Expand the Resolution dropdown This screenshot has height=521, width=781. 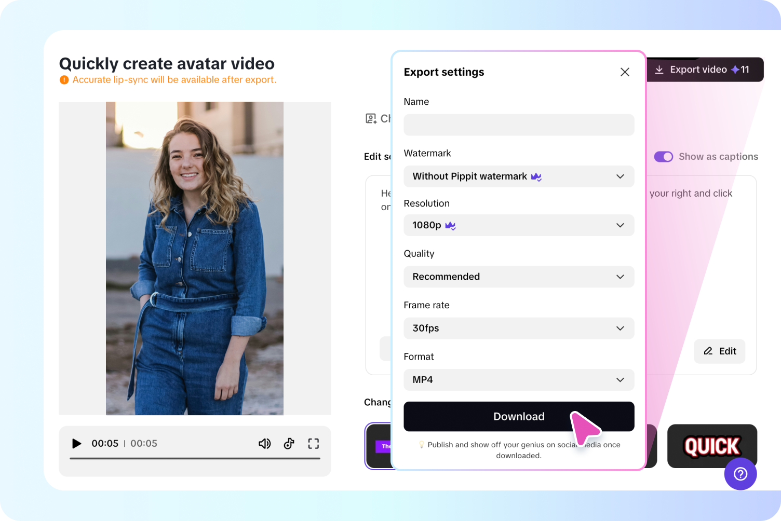[x=519, y=225]
